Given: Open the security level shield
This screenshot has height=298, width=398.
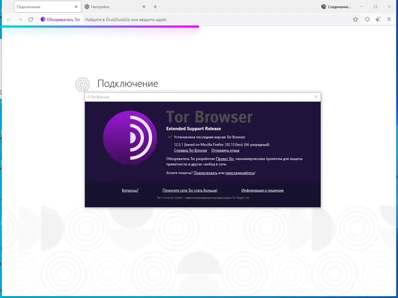Looking at the screenshot, I should (x=367, y=19).
